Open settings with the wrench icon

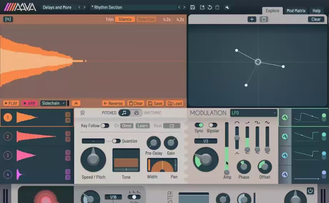(x=227, y=7)
